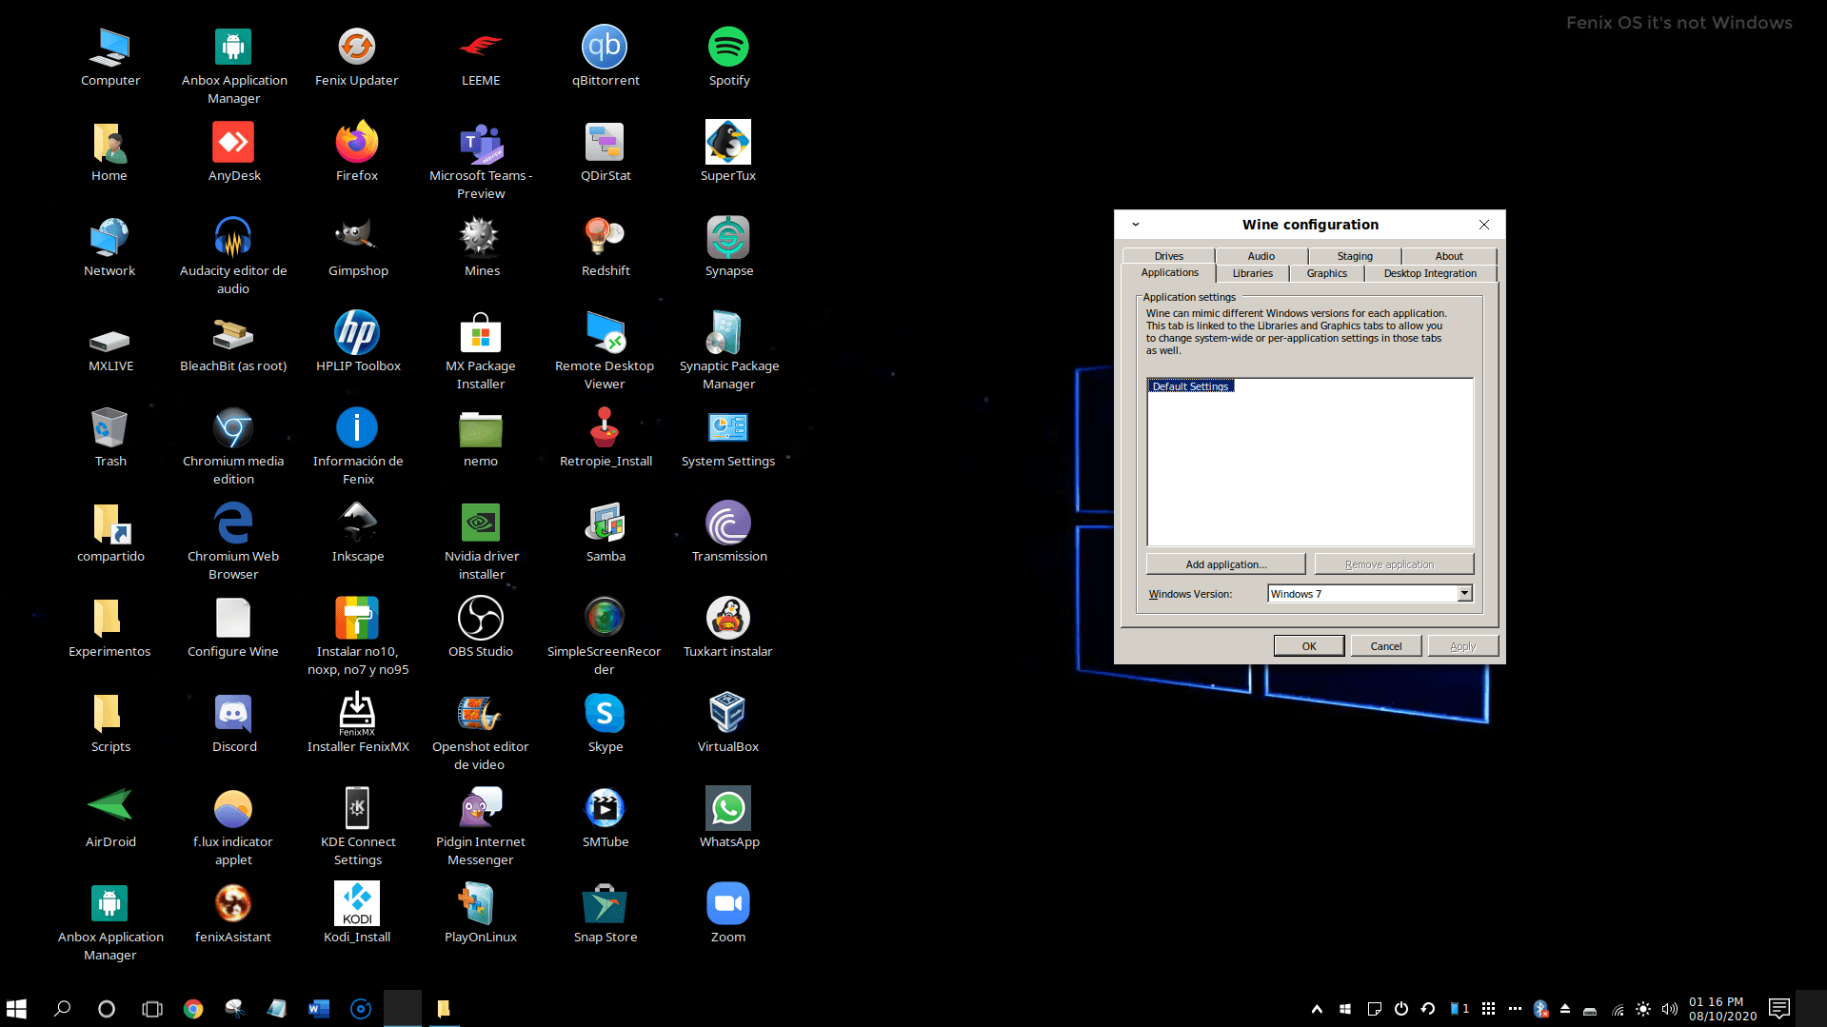Switch to the Drives tab
Viewport: 1827px width, 1027px height.
pos(1168,256)
